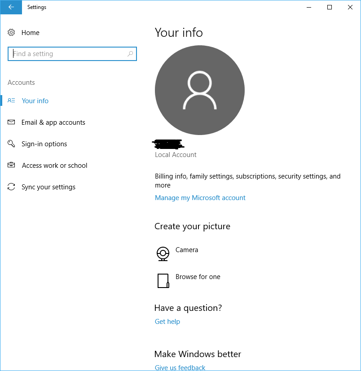The image size is (361, 371).
Task: Open Give us feedback link
Action: pos(180,367)
